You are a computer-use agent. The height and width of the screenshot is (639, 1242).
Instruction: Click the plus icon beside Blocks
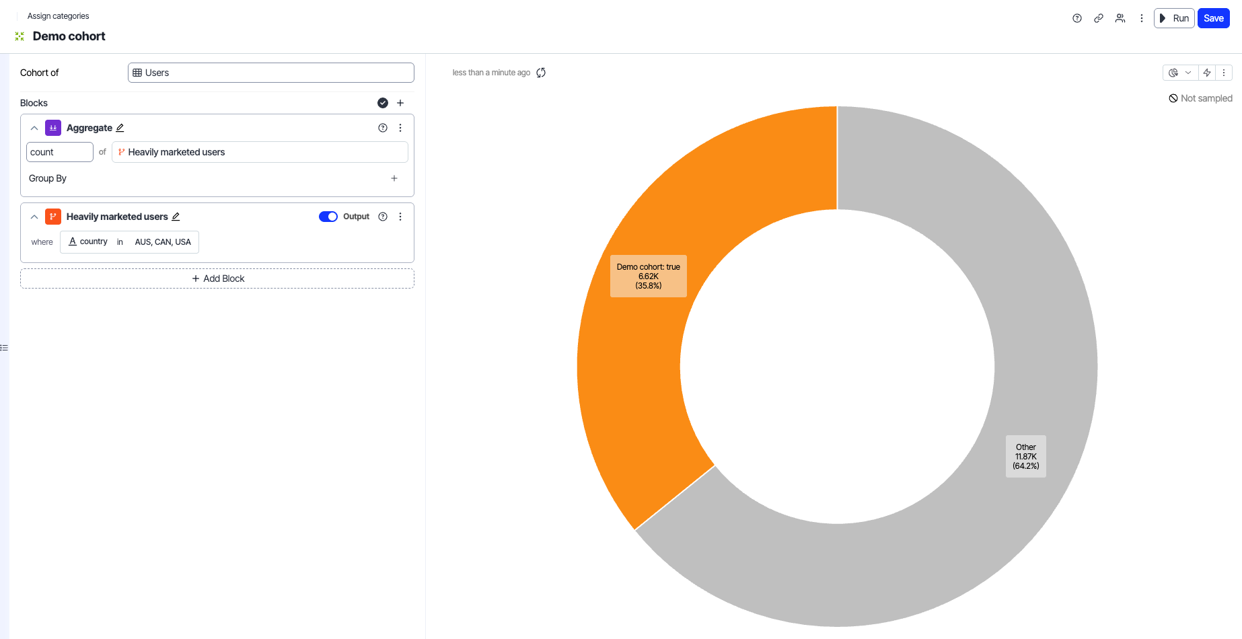[x=400, y=103]
